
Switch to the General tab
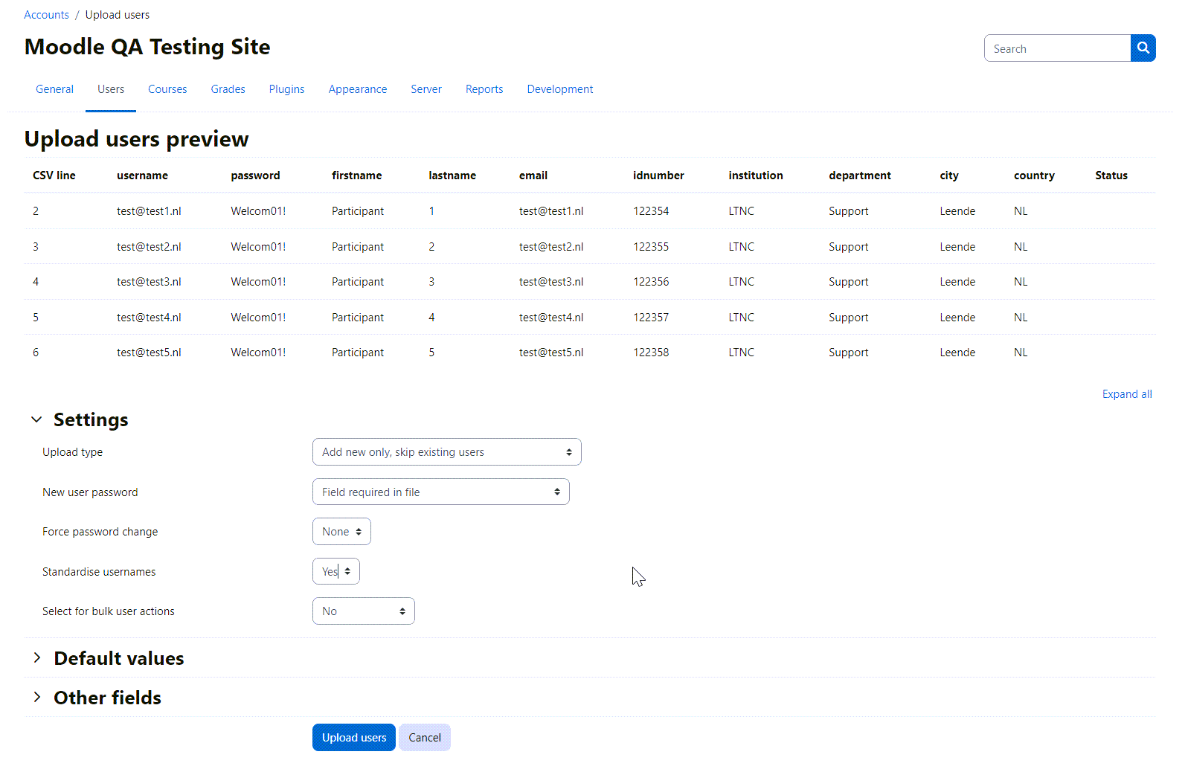point(54,89)
